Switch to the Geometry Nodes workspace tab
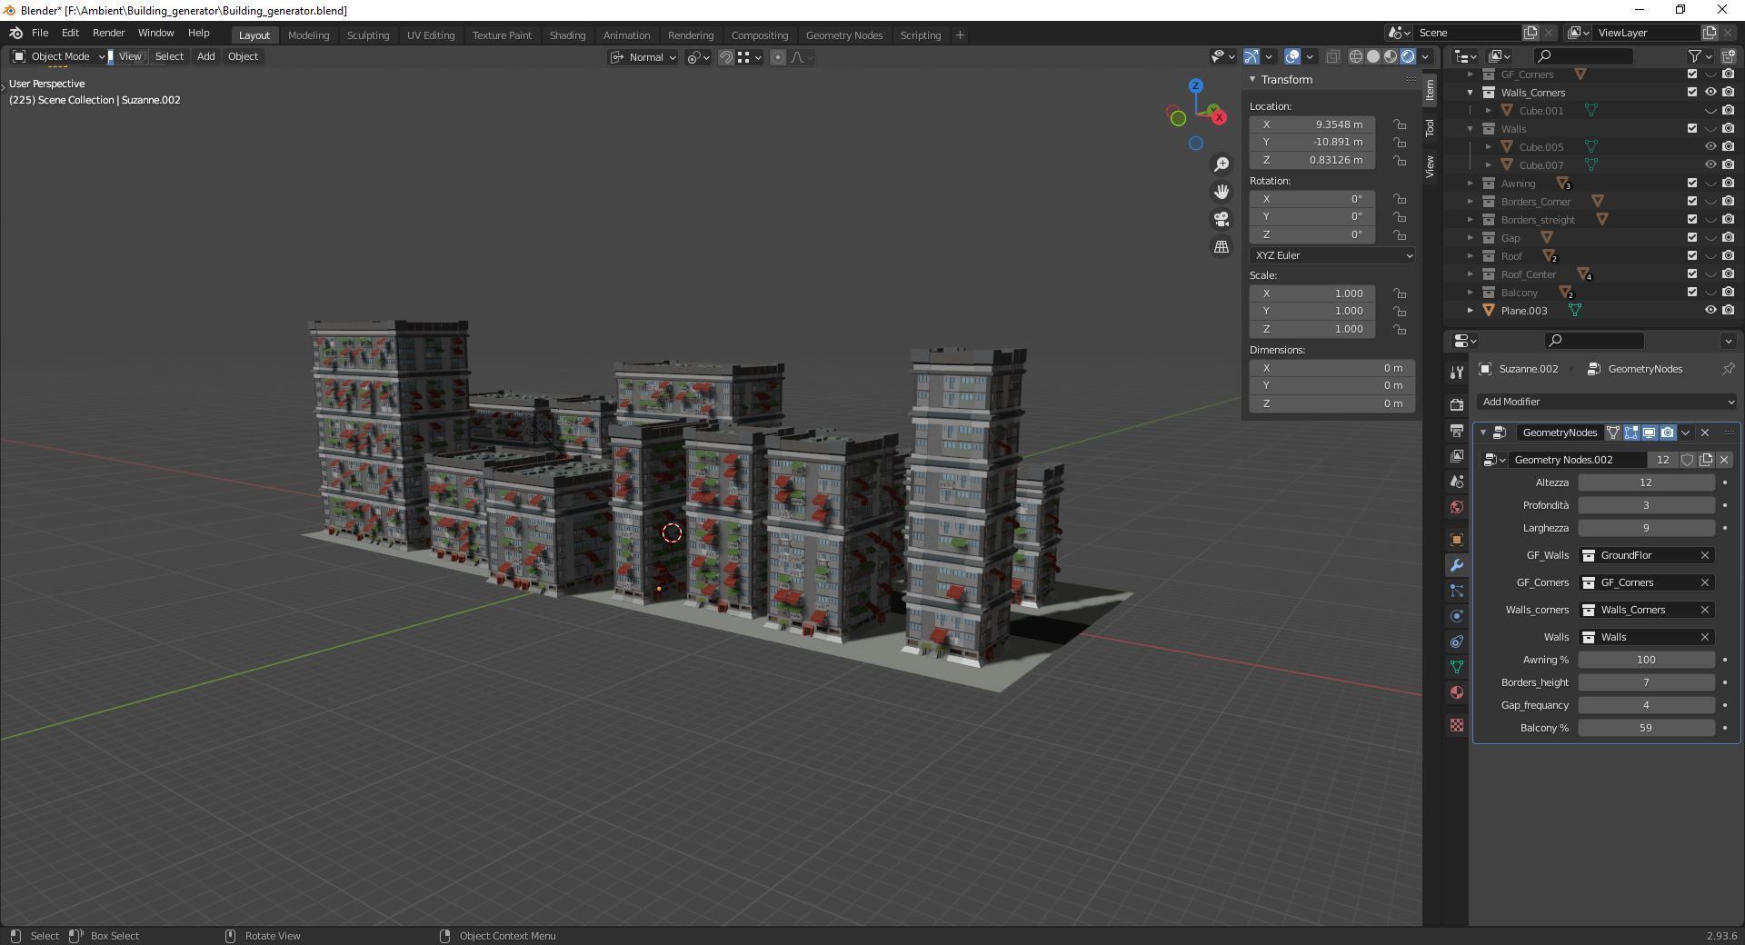1745x945 pixels. [843, 35]
